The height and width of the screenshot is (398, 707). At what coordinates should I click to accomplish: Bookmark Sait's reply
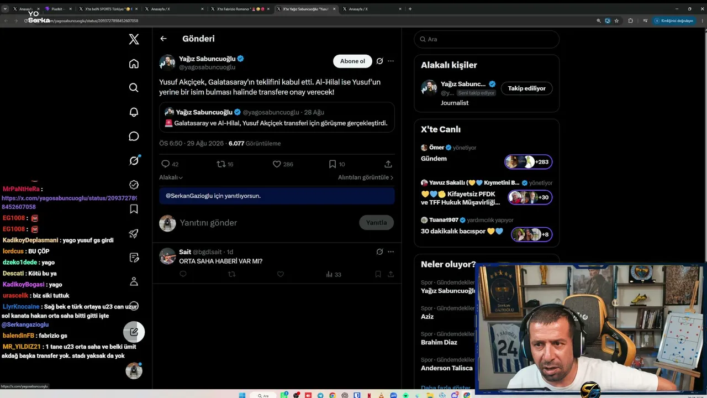point(378,274)
